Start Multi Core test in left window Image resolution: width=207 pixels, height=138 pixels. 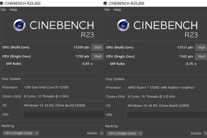point(97,48)
